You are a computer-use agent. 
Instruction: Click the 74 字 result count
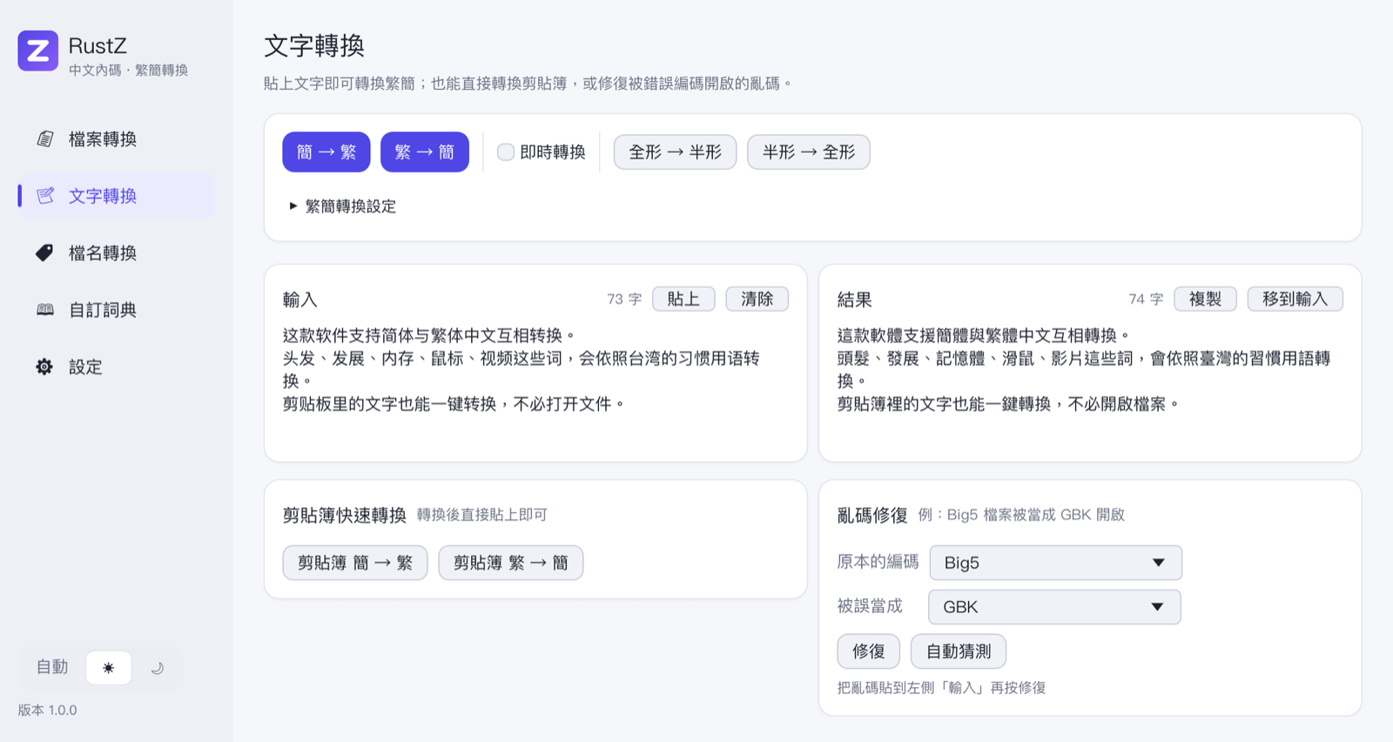click(x=1146, y=300)
